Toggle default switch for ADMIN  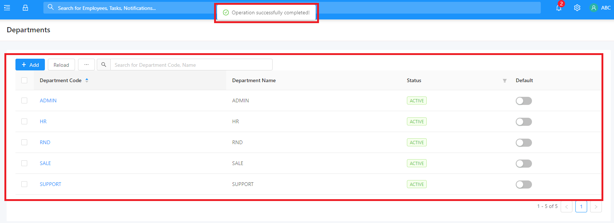pyautogui.click(x=524, y=101)
